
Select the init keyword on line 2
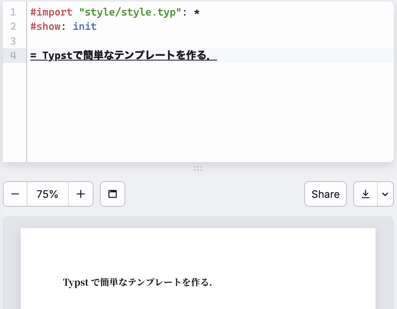(x=84, y=26)
